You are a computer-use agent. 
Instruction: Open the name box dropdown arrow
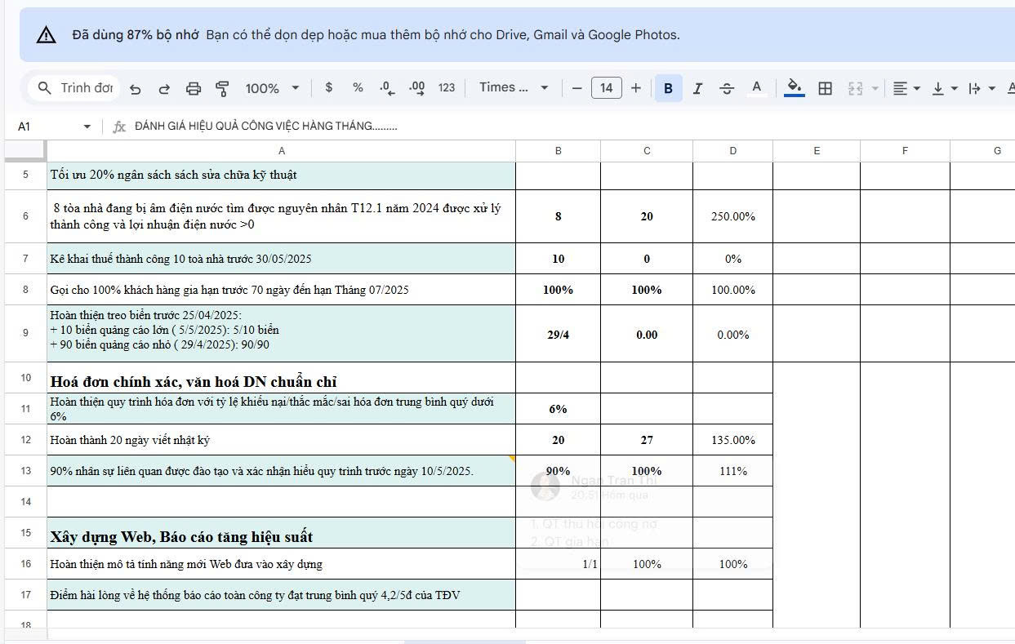87,127
